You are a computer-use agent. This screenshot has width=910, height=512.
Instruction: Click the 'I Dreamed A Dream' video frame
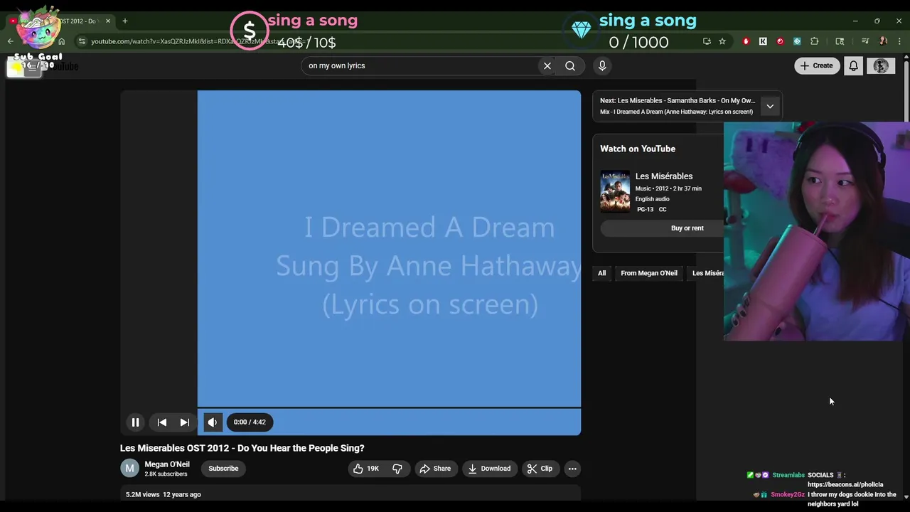(389, 248)
